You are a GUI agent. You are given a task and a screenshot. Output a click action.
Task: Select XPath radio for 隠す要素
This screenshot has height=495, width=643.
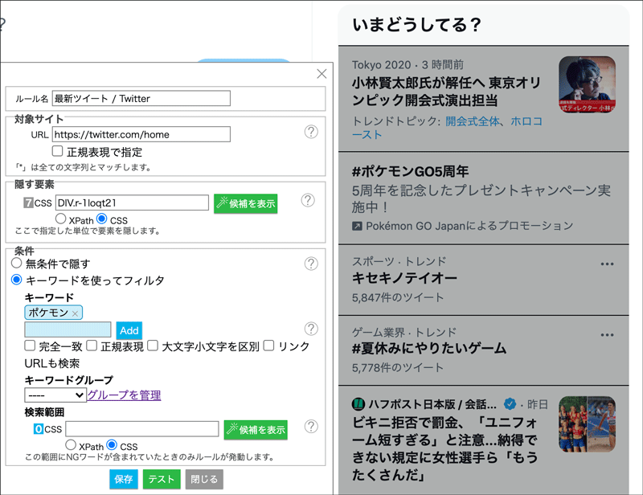coord(61,219)
